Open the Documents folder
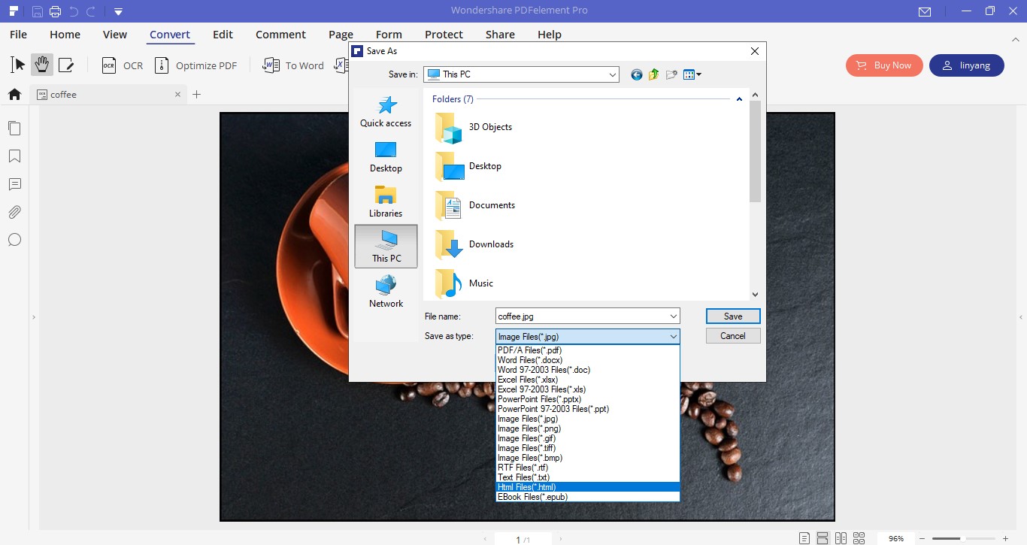Viewport: 1027px width, 545px height. tap(476, 205)
